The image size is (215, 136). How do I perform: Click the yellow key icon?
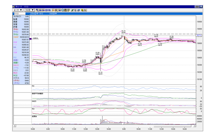click(x=82, y=10)
